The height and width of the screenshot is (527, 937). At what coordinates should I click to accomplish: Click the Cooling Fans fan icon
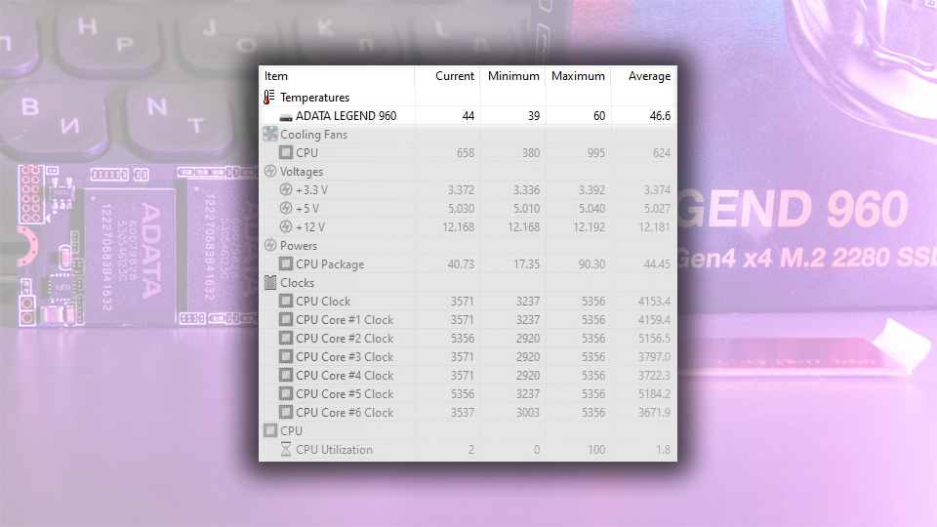pyautogui.click(x=270, y=134)
